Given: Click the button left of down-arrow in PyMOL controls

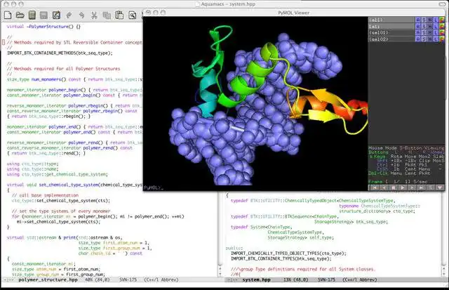Looking at the screenshot, I should [431, 187].
